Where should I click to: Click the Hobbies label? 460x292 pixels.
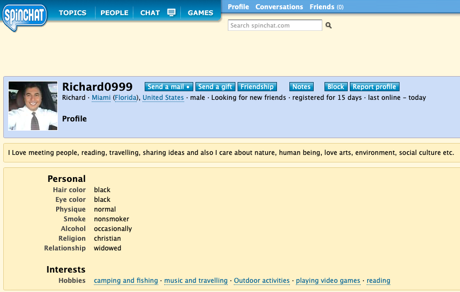pyautogui.click(x=72, y=281)
